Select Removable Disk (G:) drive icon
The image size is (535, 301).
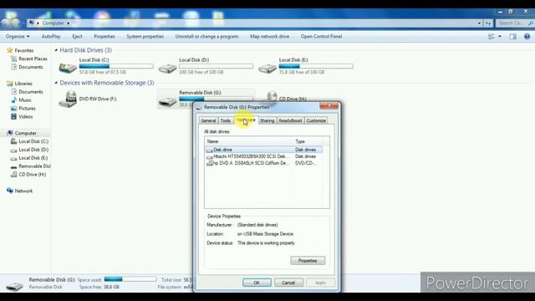167,101
